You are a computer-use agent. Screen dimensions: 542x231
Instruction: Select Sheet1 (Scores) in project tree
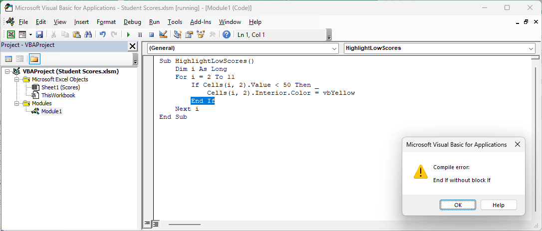pyautogui.click(x=60, y=87)
